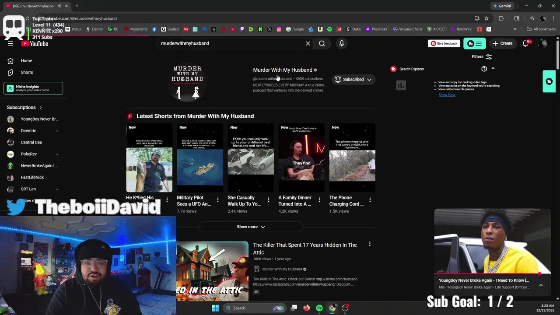The image size is (560, 315).
Task: Expand the Subscriptions section
Action: coord(24,107)
